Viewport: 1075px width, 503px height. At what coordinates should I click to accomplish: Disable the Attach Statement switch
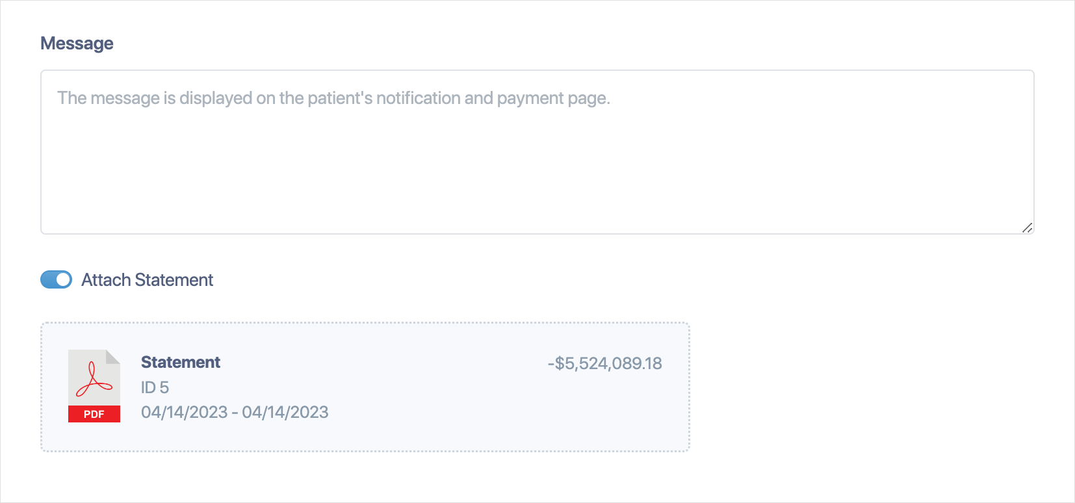[x=57, y=279]
